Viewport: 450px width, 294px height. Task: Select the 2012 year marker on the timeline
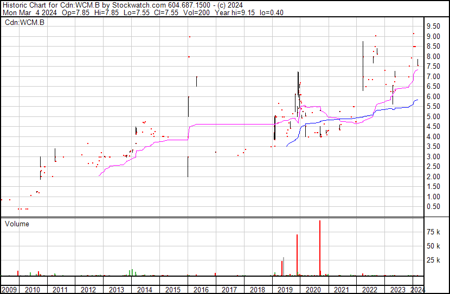coord(88,289)
